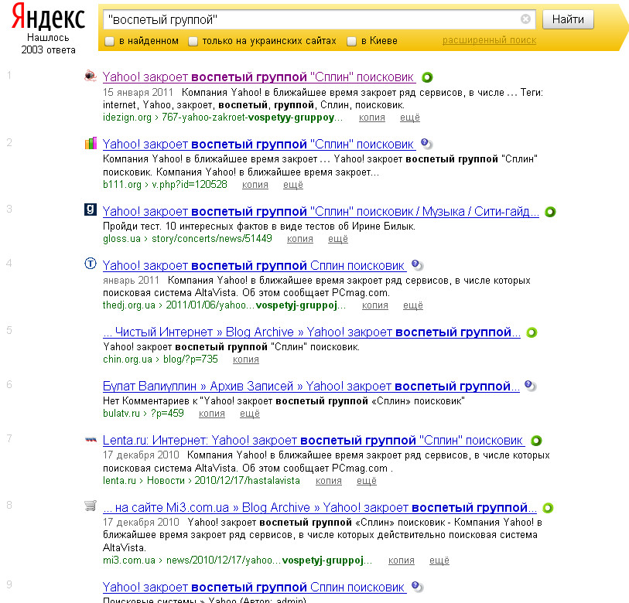Click green ring icon beside chin.org.ua result

pos(532,332)
